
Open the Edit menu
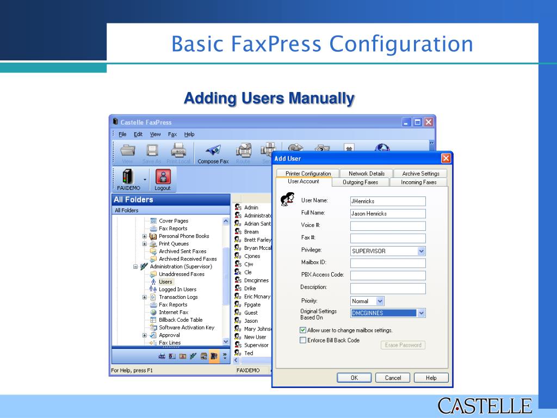click(138, 134)
